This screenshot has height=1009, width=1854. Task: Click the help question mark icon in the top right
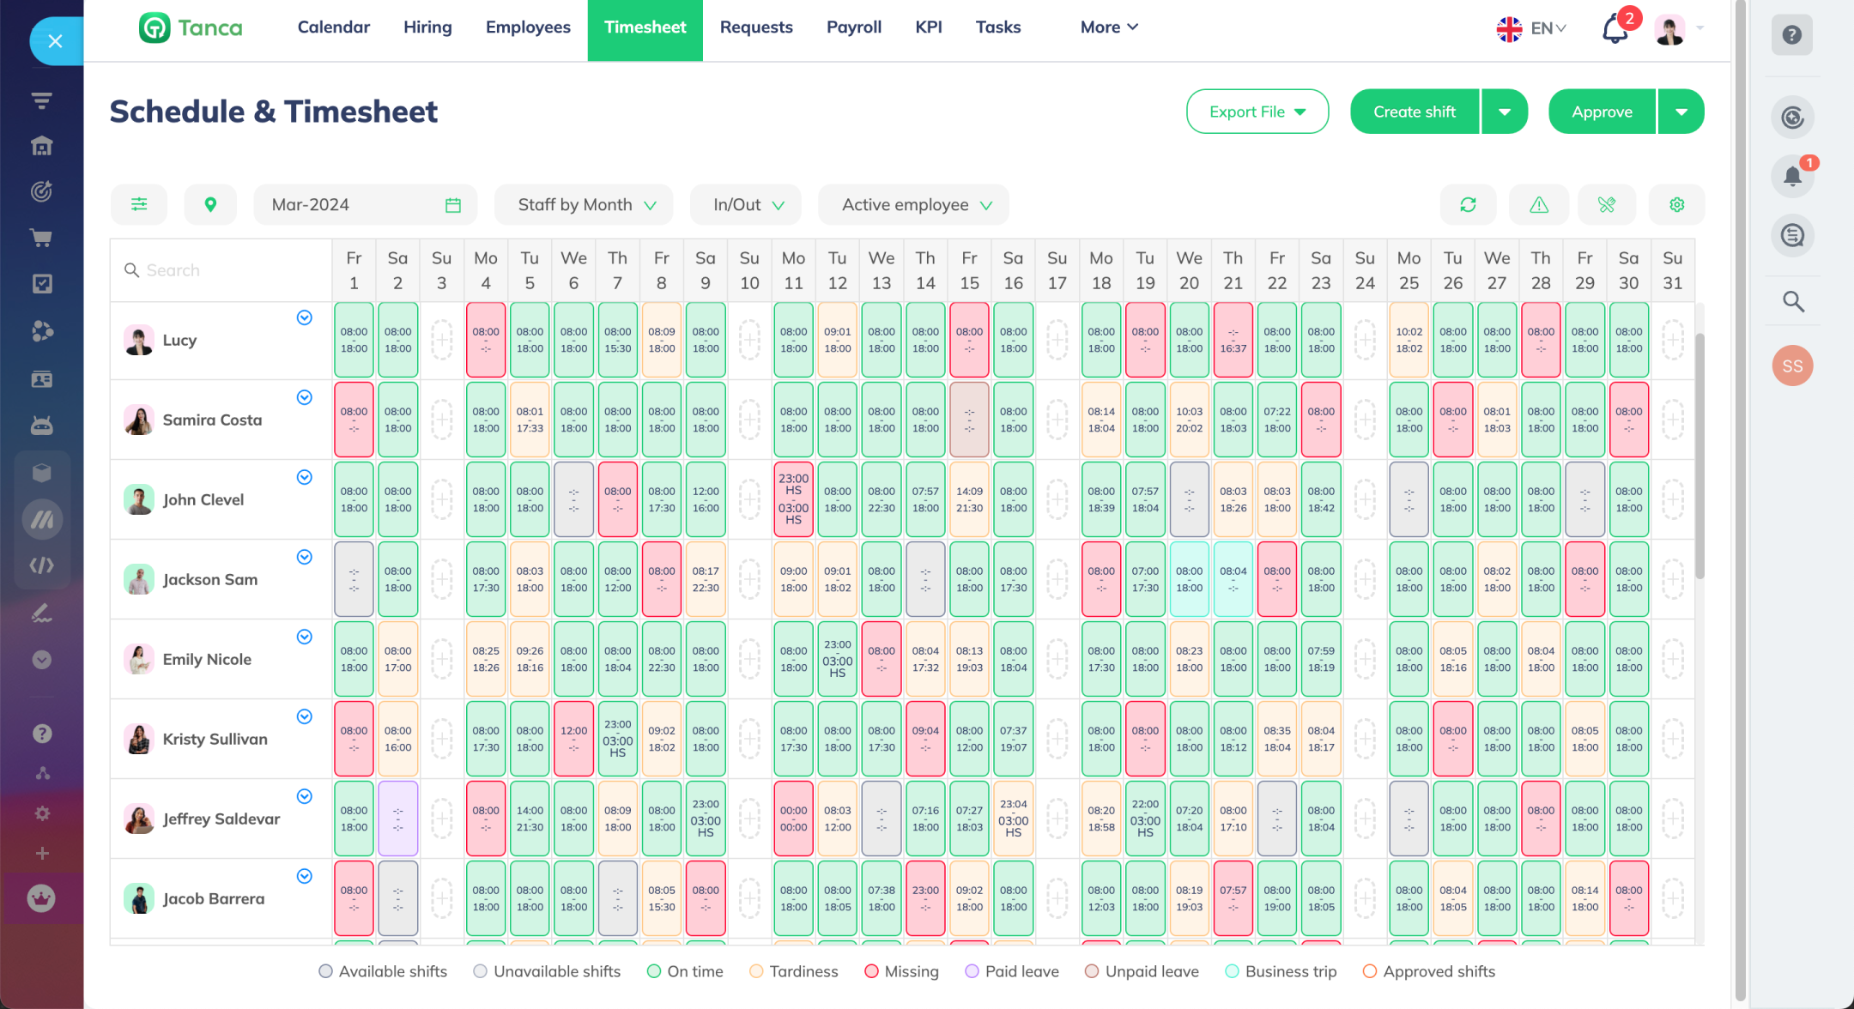[x=1791, y=35]
